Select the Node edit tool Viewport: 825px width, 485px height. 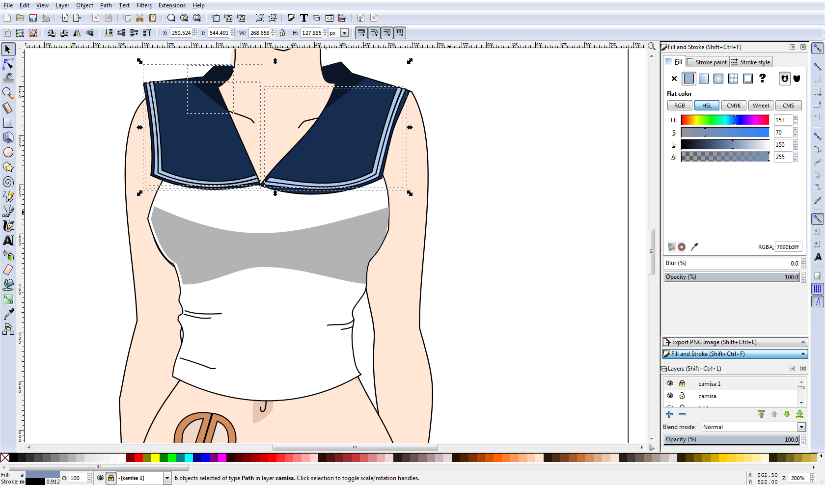click(8, 64)
